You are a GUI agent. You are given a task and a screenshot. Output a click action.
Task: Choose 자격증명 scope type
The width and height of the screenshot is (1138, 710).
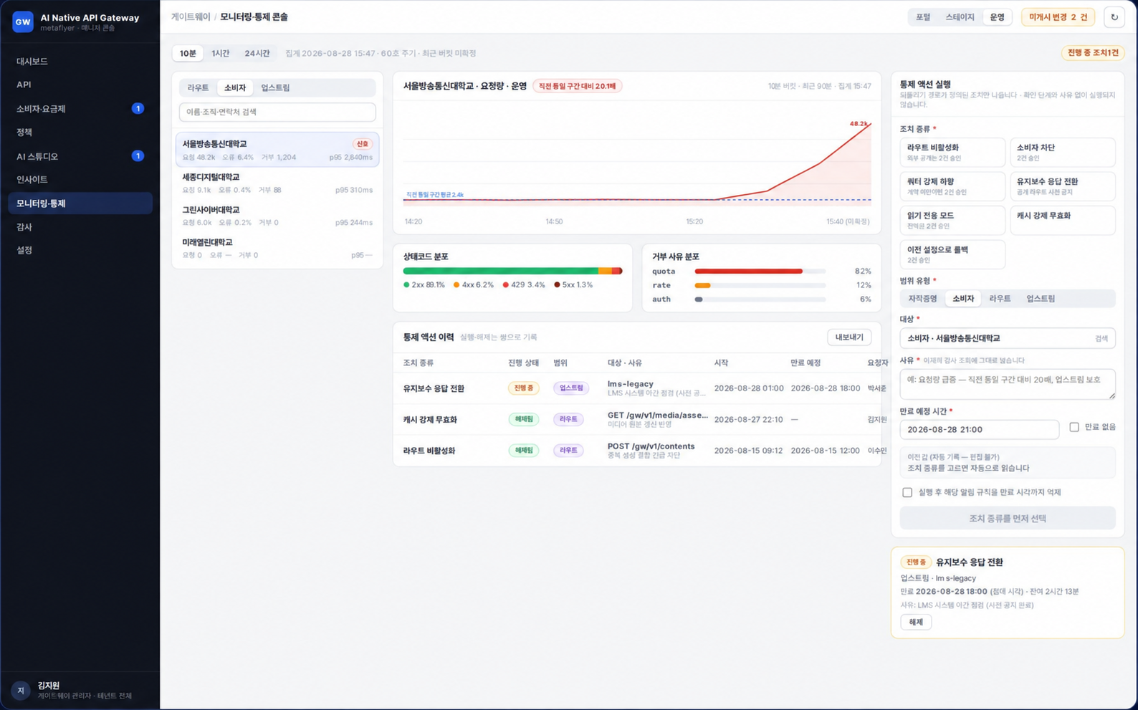coord(922,299)
